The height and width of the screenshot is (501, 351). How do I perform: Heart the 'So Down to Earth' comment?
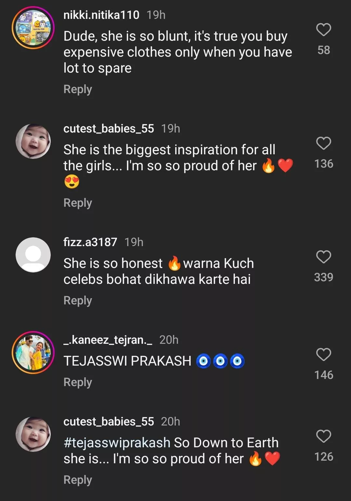tap(323, 437)
